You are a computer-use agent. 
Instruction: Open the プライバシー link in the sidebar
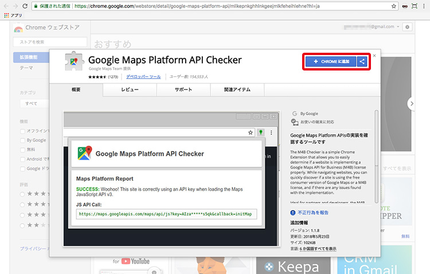tap(34, 249)
